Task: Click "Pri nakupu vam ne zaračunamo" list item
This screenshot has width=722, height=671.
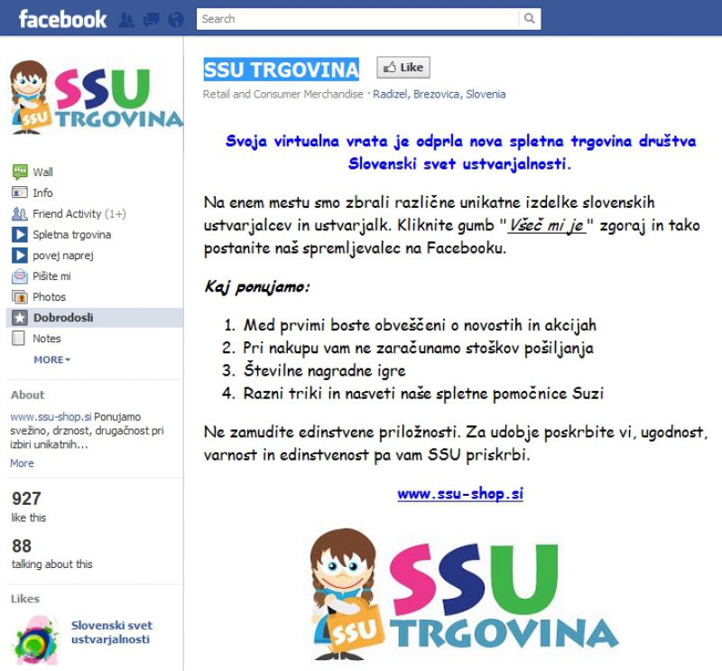Action: tap(418, 348)
